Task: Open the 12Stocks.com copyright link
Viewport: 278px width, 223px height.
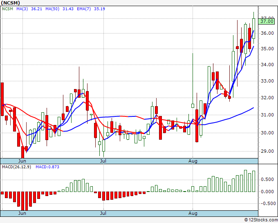Action: click(x=261, y=220)
